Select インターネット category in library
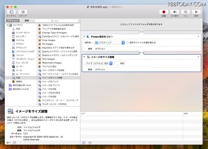The height and width of the screenshot is (149, 208). coord(23,33)
